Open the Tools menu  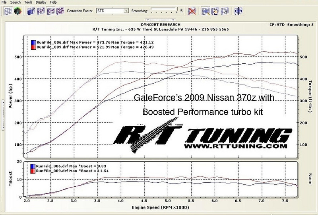[x=28, y=2]
